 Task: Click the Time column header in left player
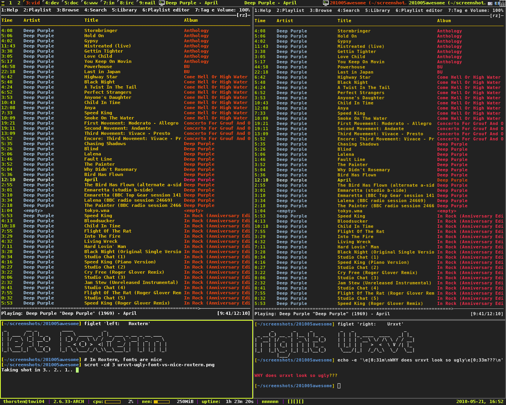point(7,20)
